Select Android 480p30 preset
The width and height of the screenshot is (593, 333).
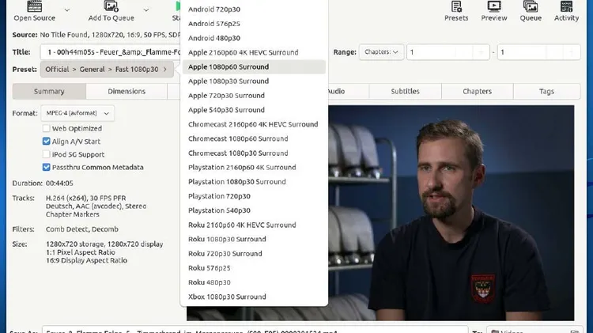pos(254,38)
